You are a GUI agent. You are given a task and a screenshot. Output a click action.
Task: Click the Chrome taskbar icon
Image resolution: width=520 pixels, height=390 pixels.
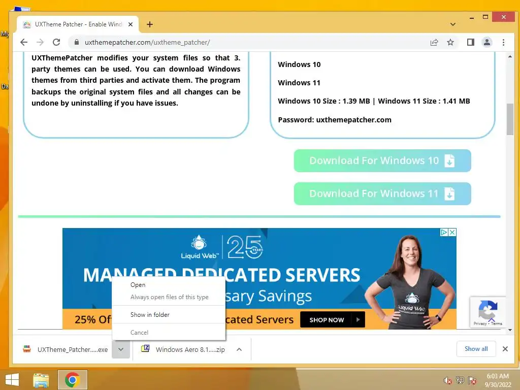pos(72,380)
